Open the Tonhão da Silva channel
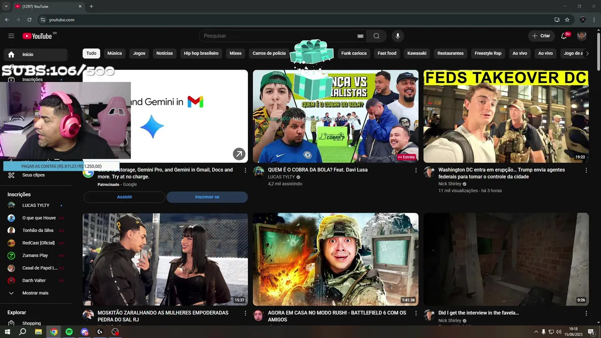The image size is (601, 338). 36,230
